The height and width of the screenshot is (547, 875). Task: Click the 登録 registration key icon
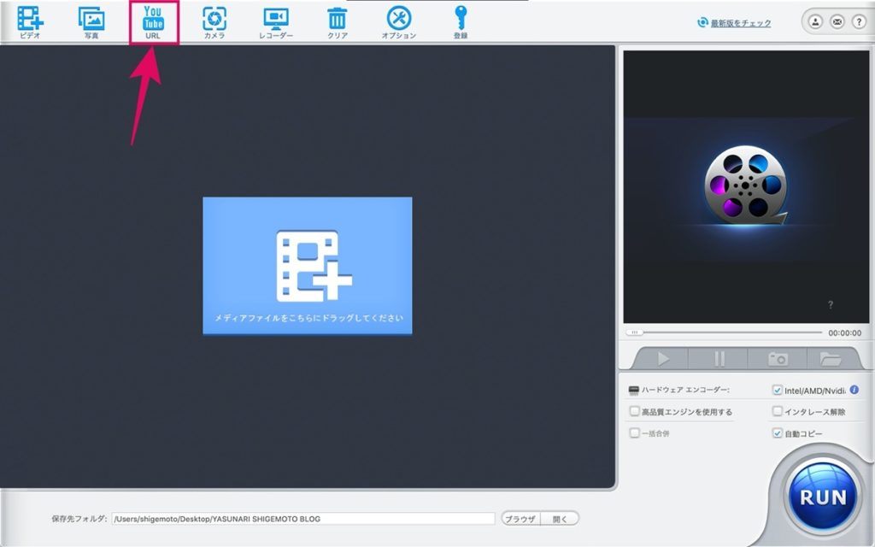[461, 21]
